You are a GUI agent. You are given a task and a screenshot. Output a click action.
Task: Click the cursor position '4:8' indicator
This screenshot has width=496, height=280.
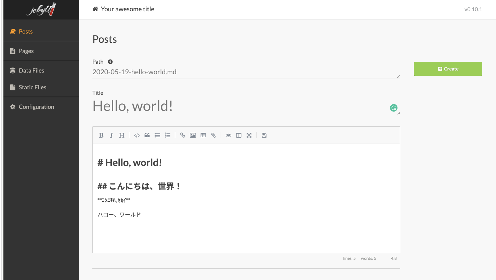pyautogui.click(x=394, y=258)
